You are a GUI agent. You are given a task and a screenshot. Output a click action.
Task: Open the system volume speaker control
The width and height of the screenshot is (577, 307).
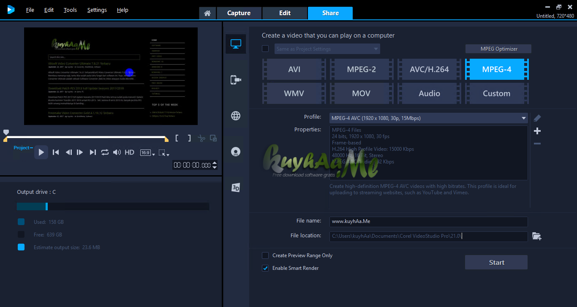point(117,152)
